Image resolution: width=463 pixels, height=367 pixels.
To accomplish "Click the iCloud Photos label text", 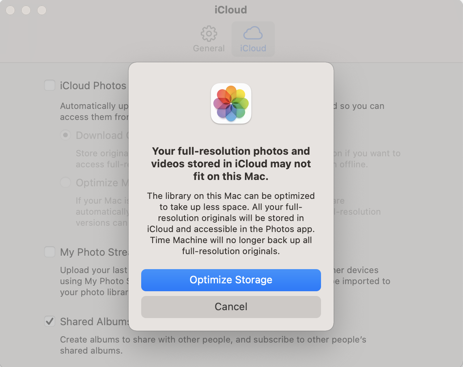I will [x=93, y=86].
